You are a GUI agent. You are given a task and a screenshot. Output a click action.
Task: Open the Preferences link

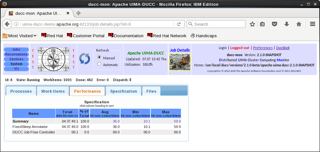[x=263, y=48]
